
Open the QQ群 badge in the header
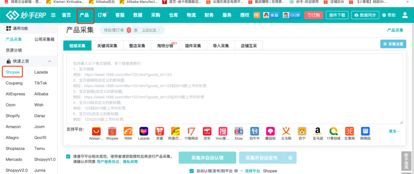[291, 15]
